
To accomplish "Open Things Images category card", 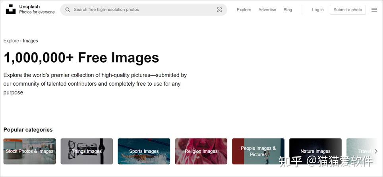I will (87, 151).
